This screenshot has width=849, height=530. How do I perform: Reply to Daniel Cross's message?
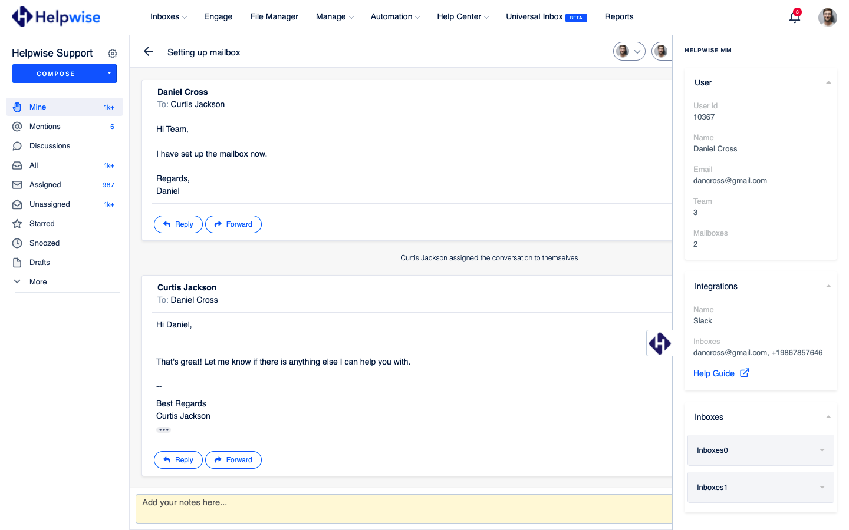[178, 224]
